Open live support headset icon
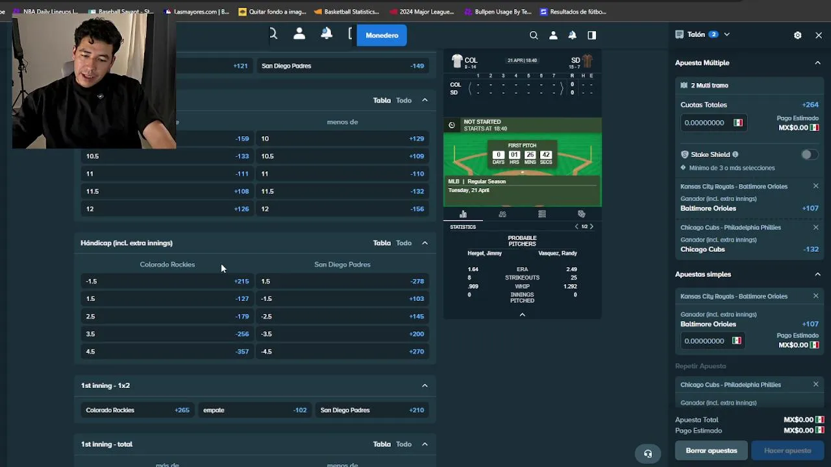The image size is (831, 467). click(x=648, y=453)
